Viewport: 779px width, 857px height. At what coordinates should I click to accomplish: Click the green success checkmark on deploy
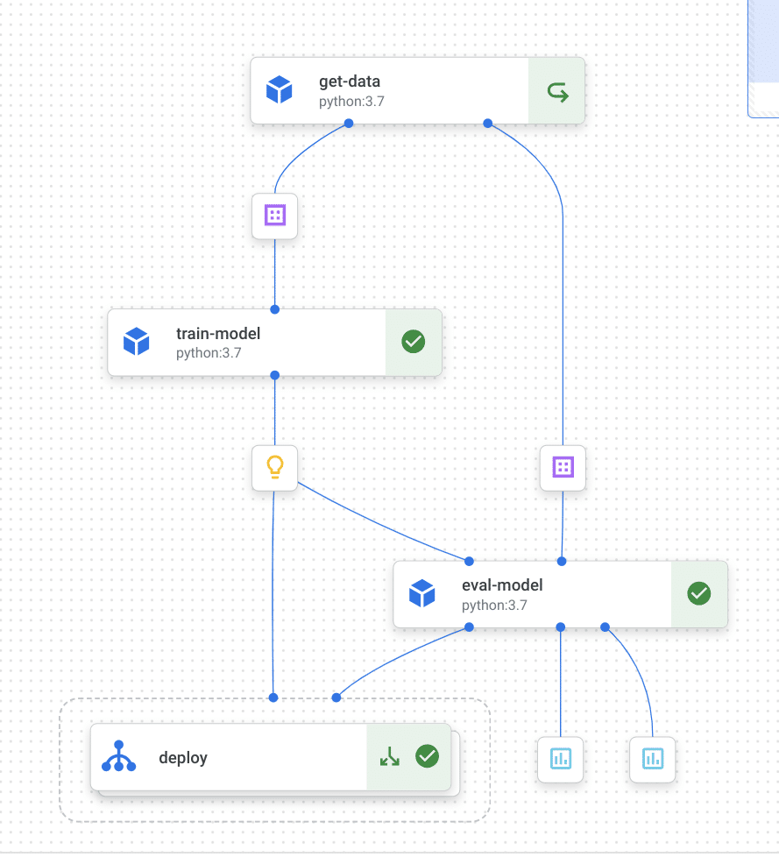point(427,755)
